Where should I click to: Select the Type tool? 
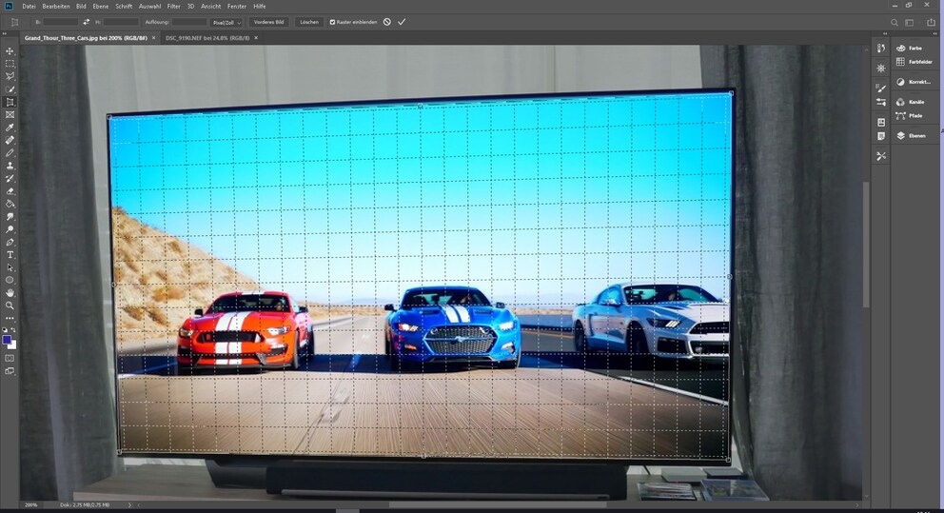(x=10, y=255)
